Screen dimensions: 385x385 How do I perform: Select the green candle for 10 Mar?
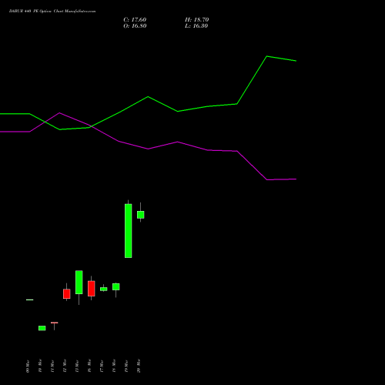[x=42, y=328]
